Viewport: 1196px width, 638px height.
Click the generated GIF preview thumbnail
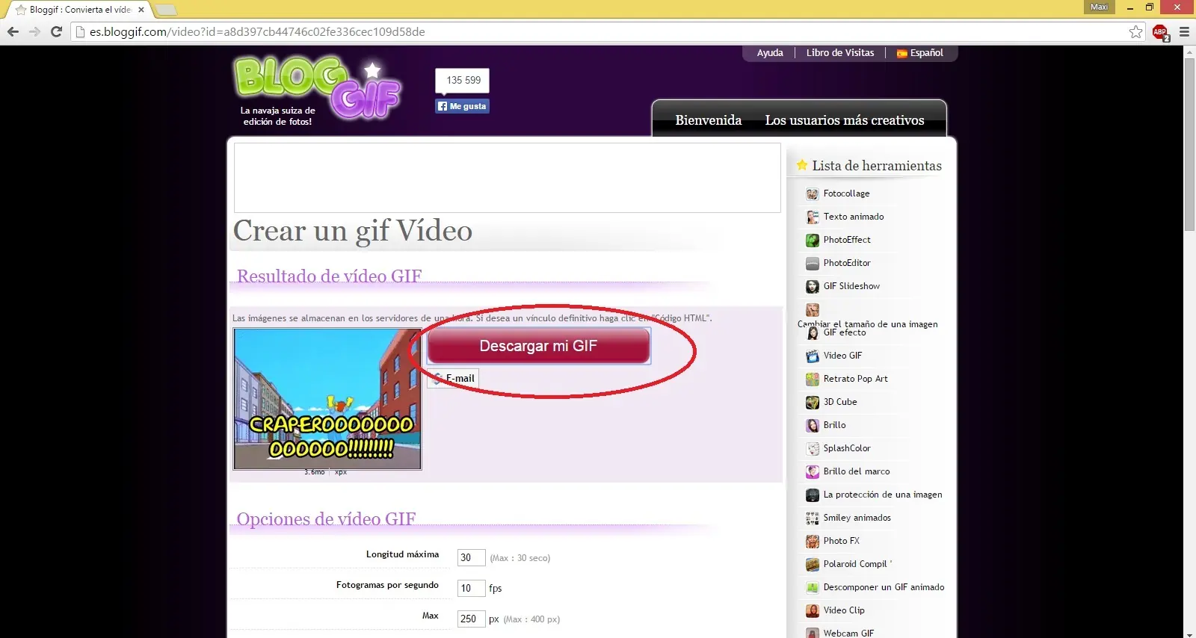point(327,399)
